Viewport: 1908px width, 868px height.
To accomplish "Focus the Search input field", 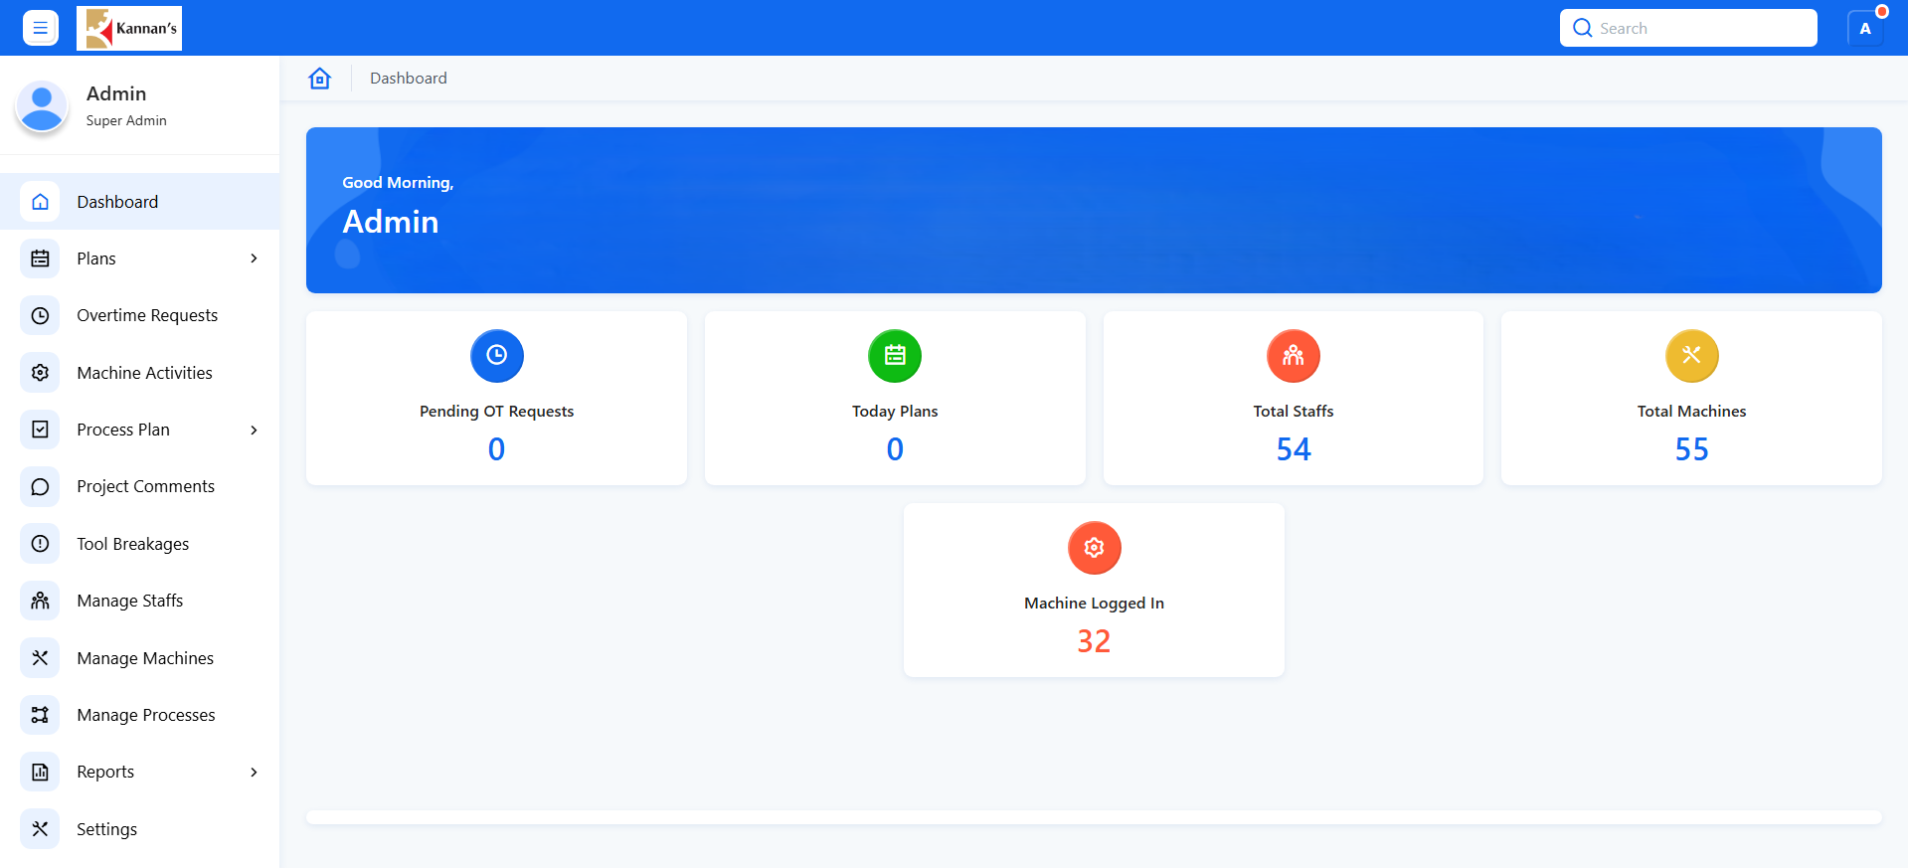I will 1688,28.
